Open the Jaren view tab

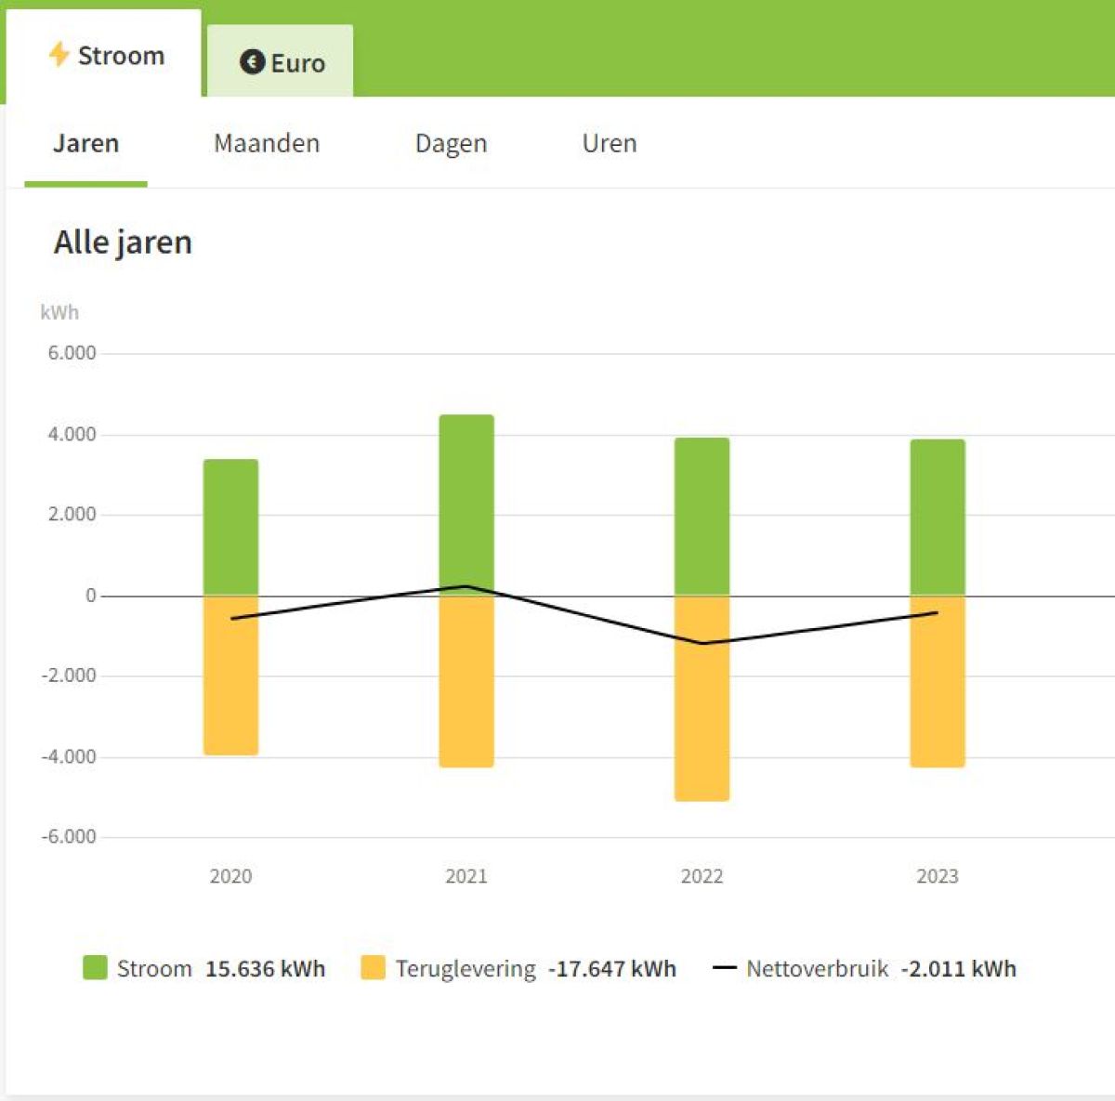pos(85,144)
